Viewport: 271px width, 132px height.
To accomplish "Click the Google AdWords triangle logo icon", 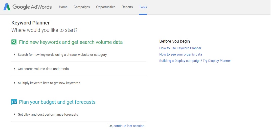I will (x=7, y=7).
